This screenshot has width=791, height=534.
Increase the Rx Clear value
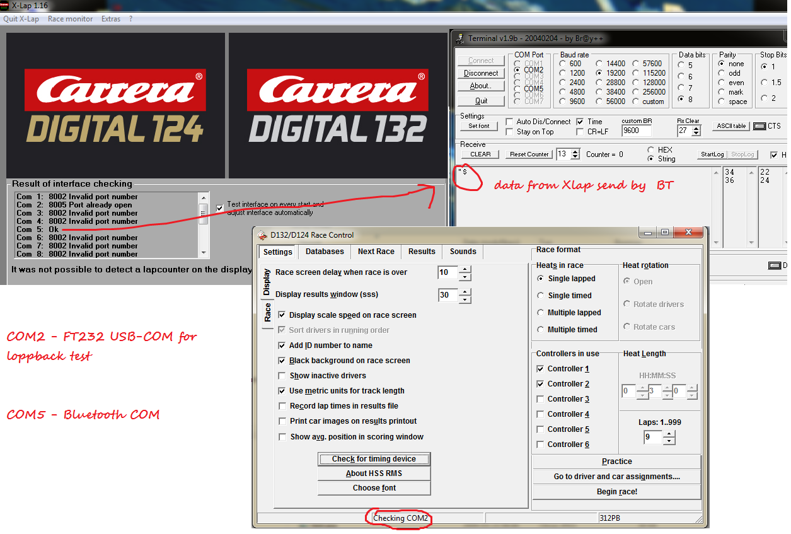click(x=696, y=128)
